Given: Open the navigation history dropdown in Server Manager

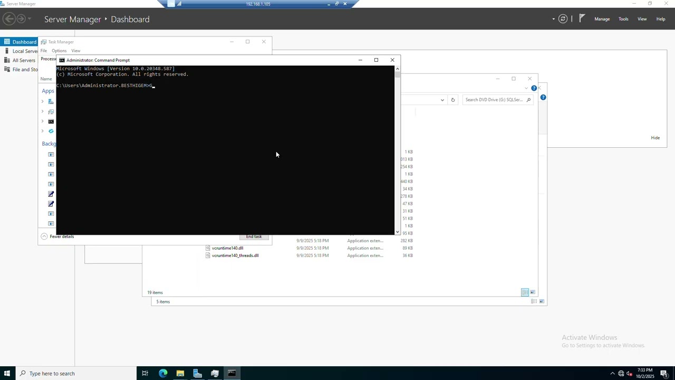Looking at the screenshot, I should [30, 19].
